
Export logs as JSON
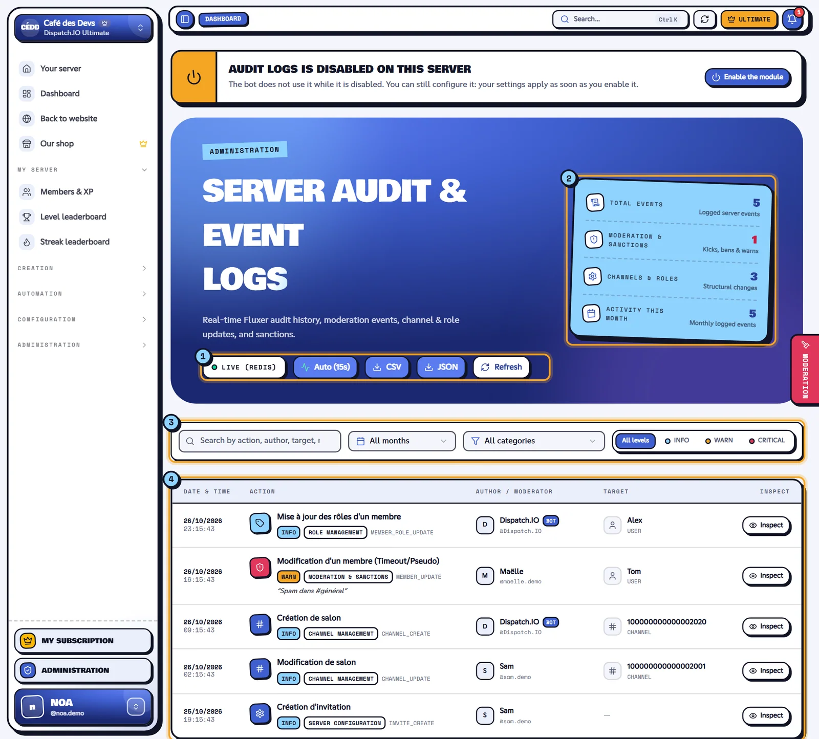point(441,367)
